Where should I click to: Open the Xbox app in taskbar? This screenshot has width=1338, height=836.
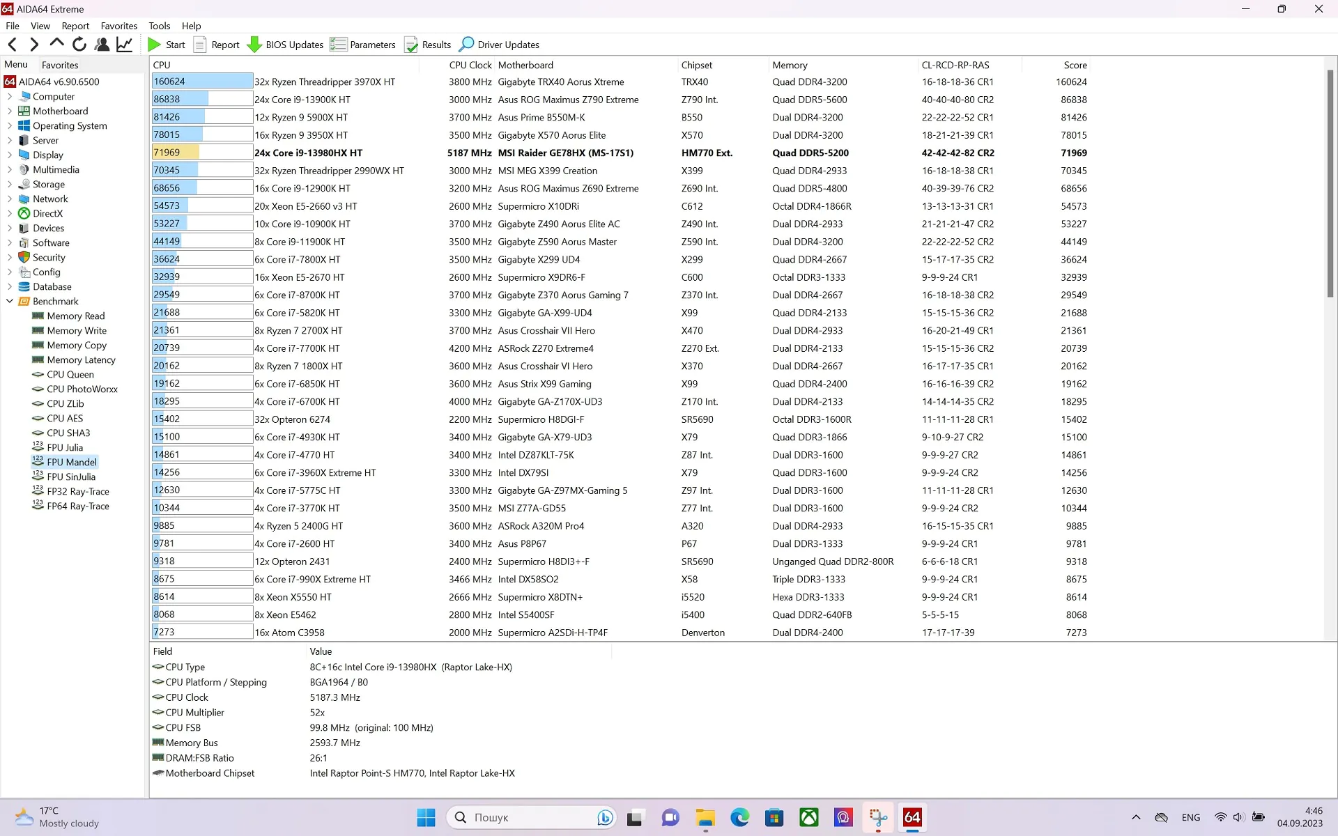click(809, 817)
